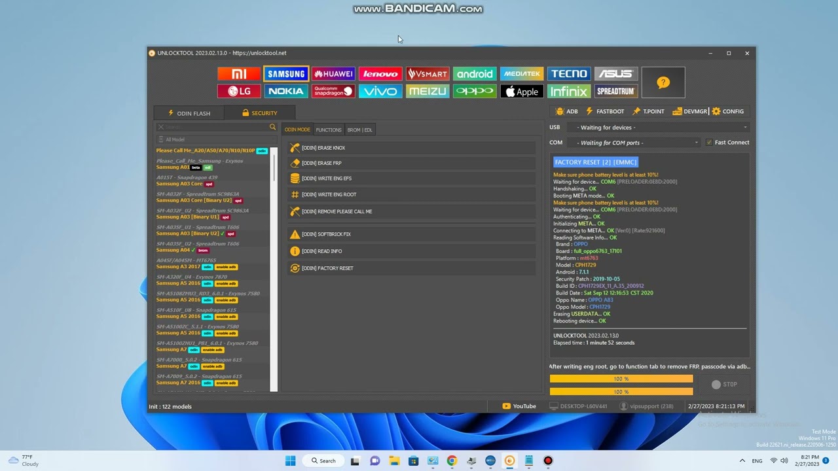Image resolution: width=838 pixels, height=471 pixels.
Task: Open the CONFIG settings
Action: [x=728, y=111]
